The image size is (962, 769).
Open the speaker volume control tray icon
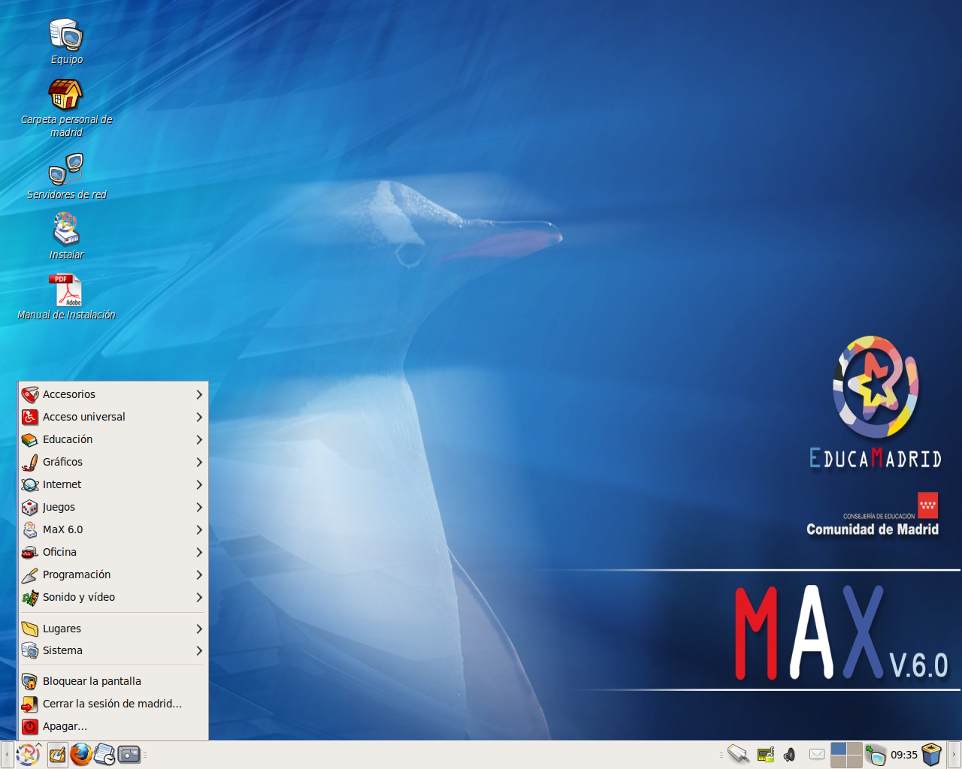[x=790, y=755]
